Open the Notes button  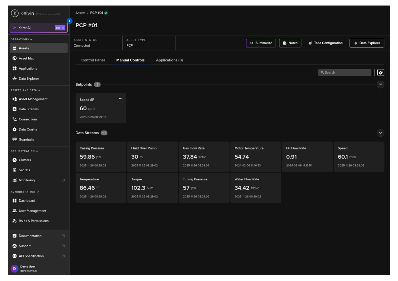[x=290, y=43]
